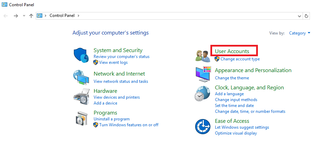This screenshot has height=158, width=313.
Task: Click the Network and Internet globe icon
Action: tap(81, 77)
